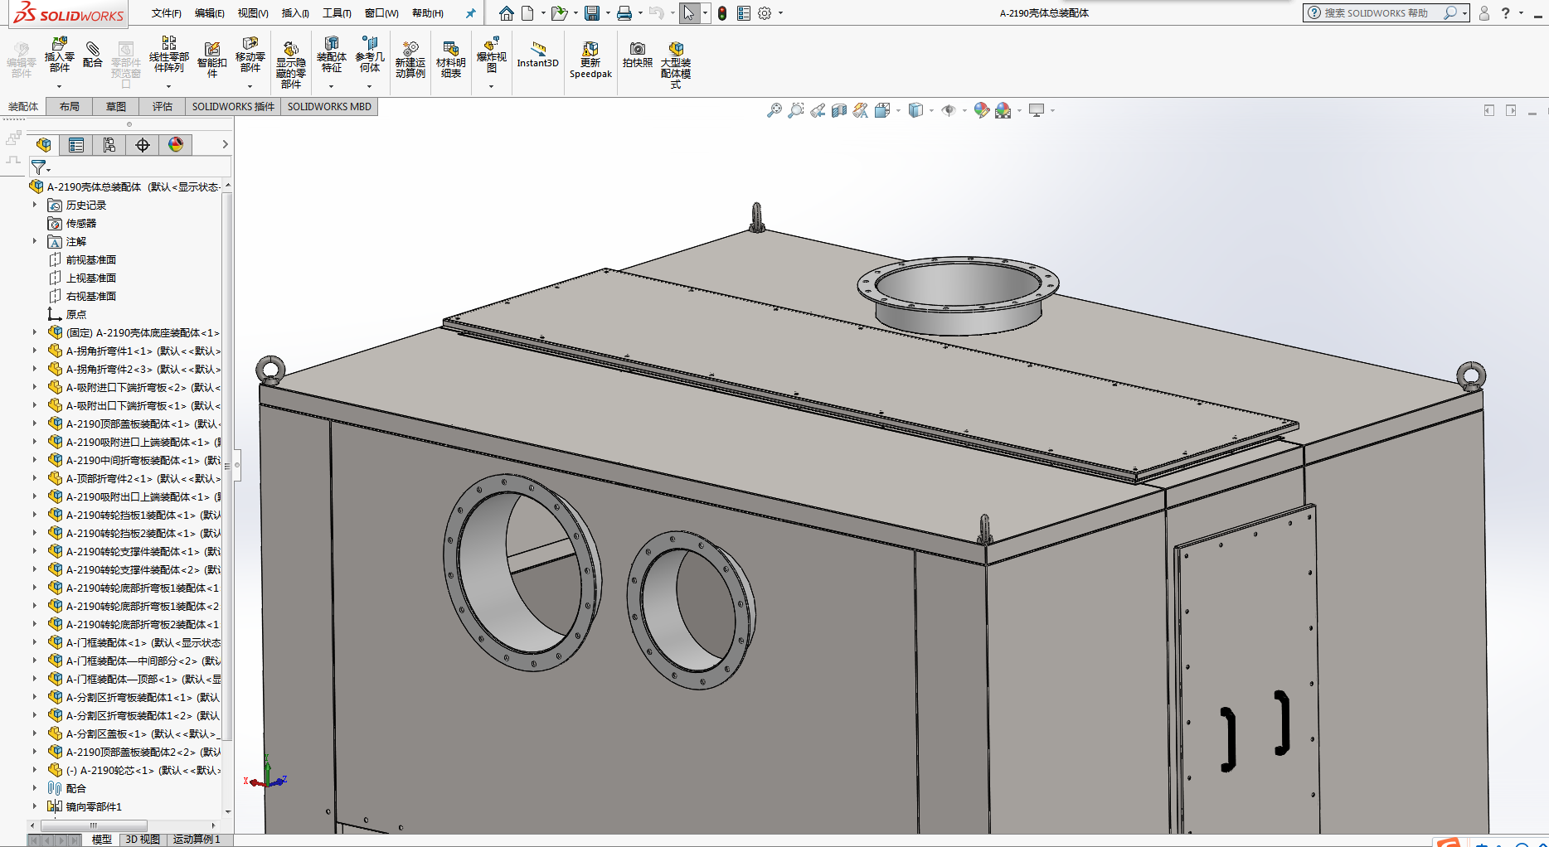The image size is (1549, 847).
Task: Switch to the 3D 视图 bottom tab
Action: 143,840
